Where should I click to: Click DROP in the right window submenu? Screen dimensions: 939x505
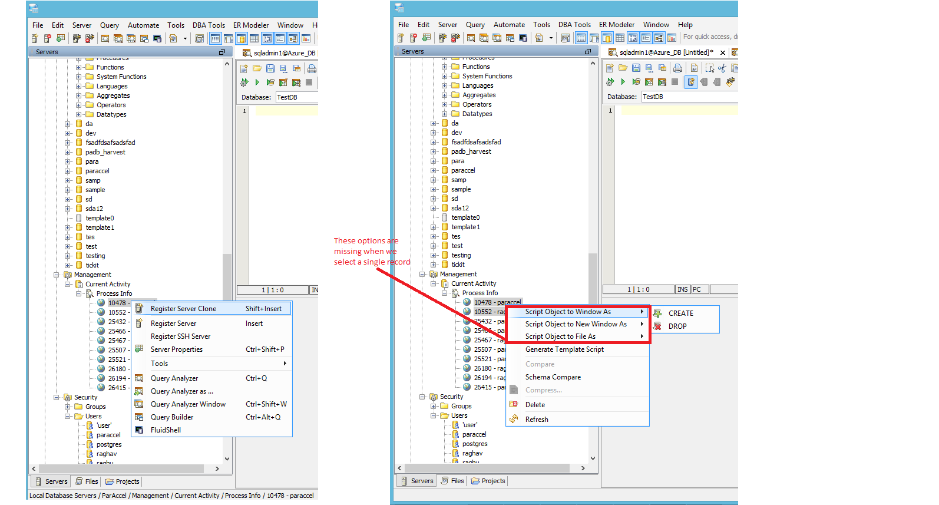[685, 326]
